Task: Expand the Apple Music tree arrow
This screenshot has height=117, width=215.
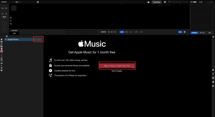Action: pos(6,39)
